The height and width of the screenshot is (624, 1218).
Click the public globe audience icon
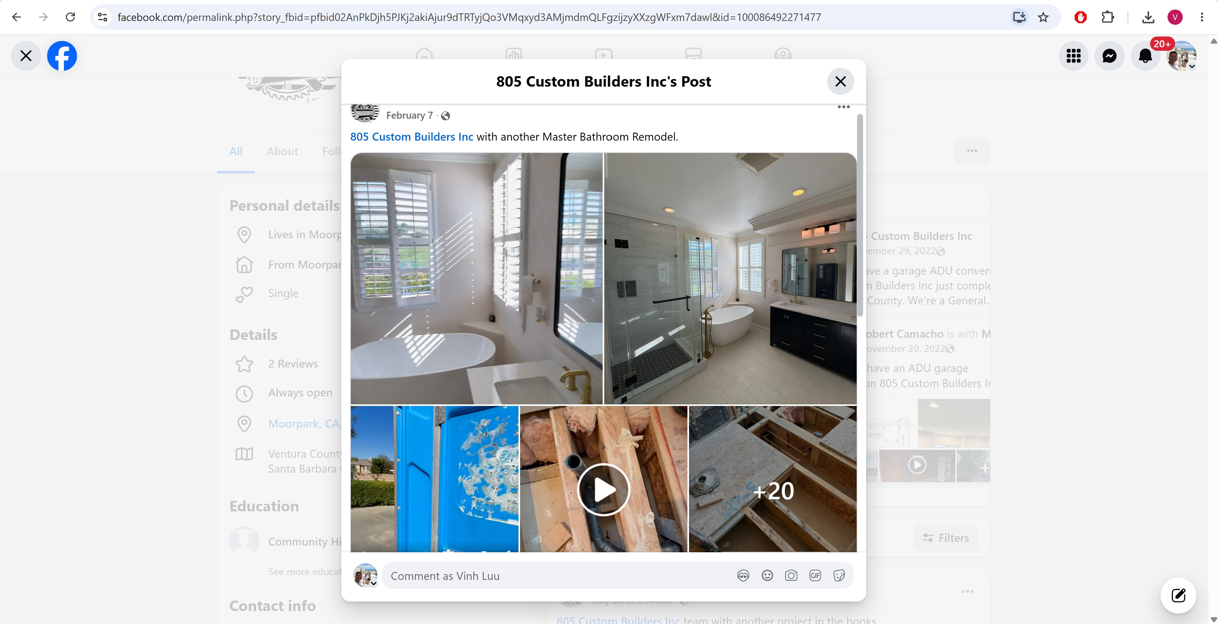[445, 116]
